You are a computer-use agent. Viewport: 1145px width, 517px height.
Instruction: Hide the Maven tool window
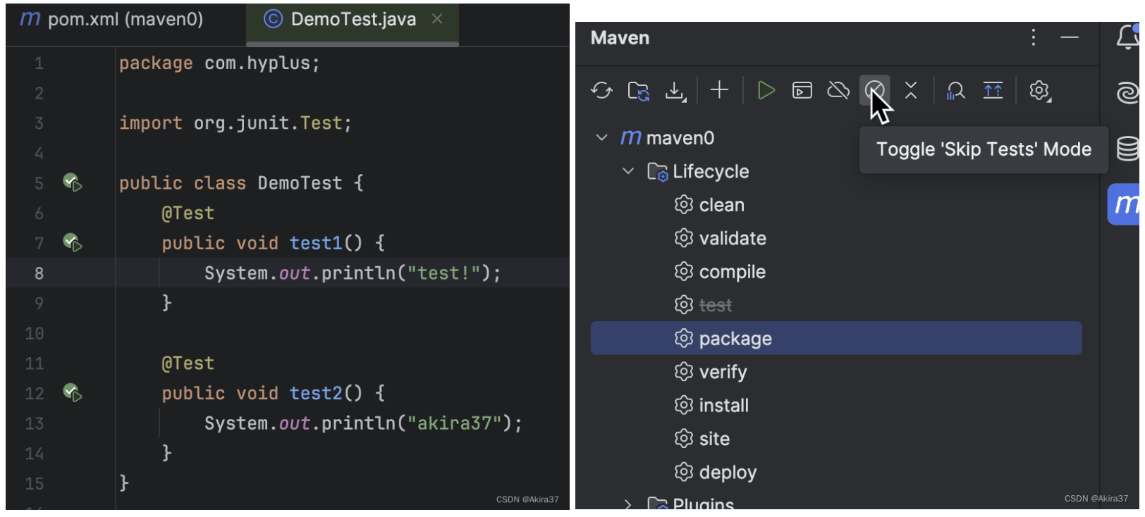point(1070,37)
